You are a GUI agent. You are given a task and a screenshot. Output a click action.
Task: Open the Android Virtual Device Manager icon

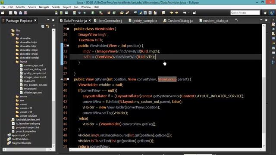click(x=61, y=13)
